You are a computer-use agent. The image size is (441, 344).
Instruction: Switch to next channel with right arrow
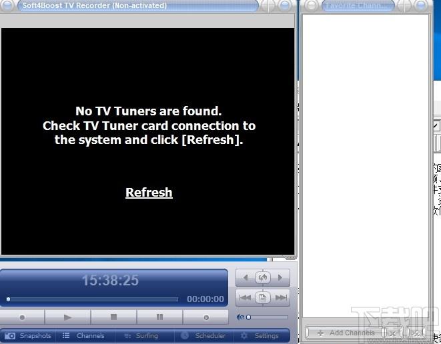coord(280,278)
